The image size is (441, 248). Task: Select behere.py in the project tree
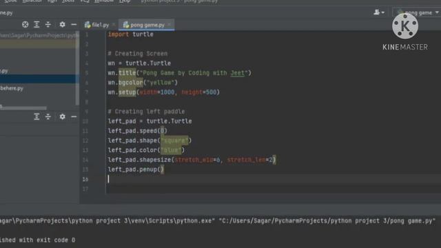[12, 88]
